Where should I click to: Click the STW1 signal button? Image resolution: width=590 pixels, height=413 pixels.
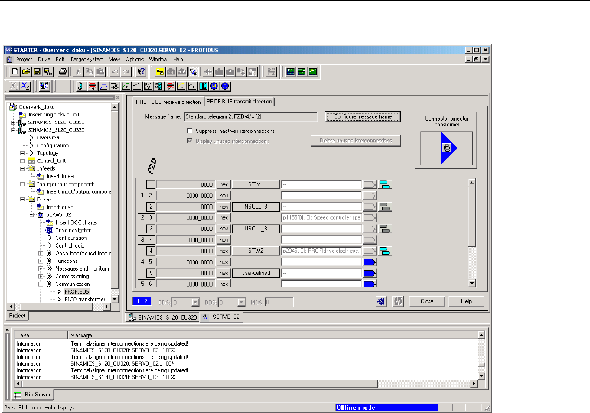[x=256, y=184]
